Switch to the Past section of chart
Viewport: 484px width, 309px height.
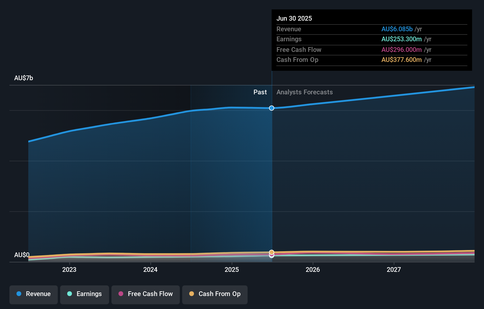(x=260, y=92)
